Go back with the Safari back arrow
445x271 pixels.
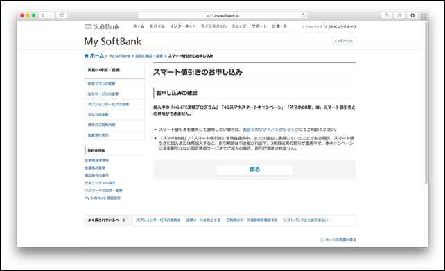click(x=43, y=15)
